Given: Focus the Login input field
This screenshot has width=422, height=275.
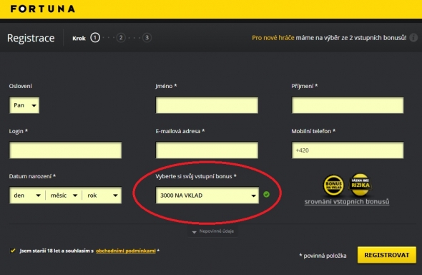Looking at the screenshot, I should [65, 150].
